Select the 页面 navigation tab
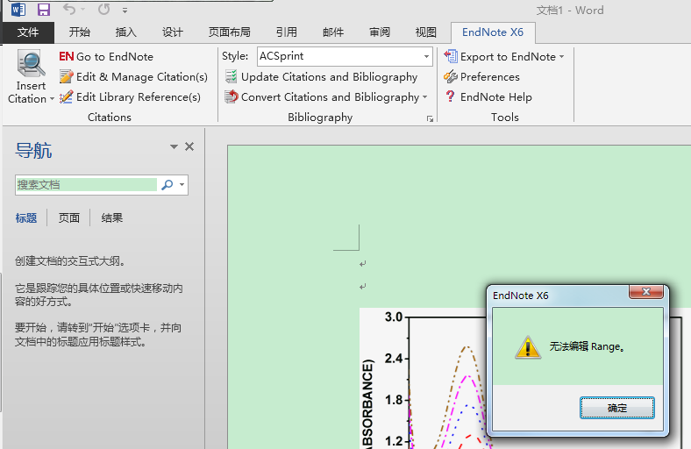Image resolution: width=691 pixels, height=449 pixels. (69, 217)
